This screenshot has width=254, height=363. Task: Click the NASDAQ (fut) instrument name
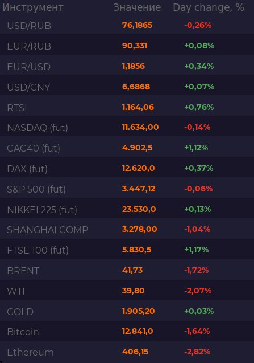[38, 128]
